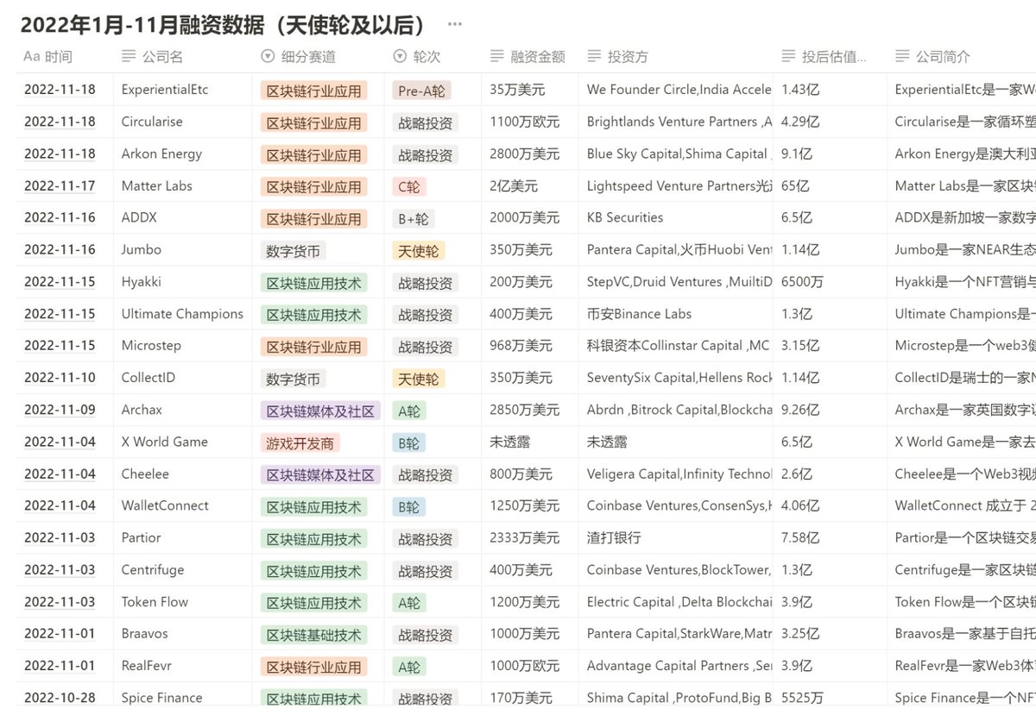The image size is (1036, 709).
Task: Select the Circularise company name cell
Action: 152,122
